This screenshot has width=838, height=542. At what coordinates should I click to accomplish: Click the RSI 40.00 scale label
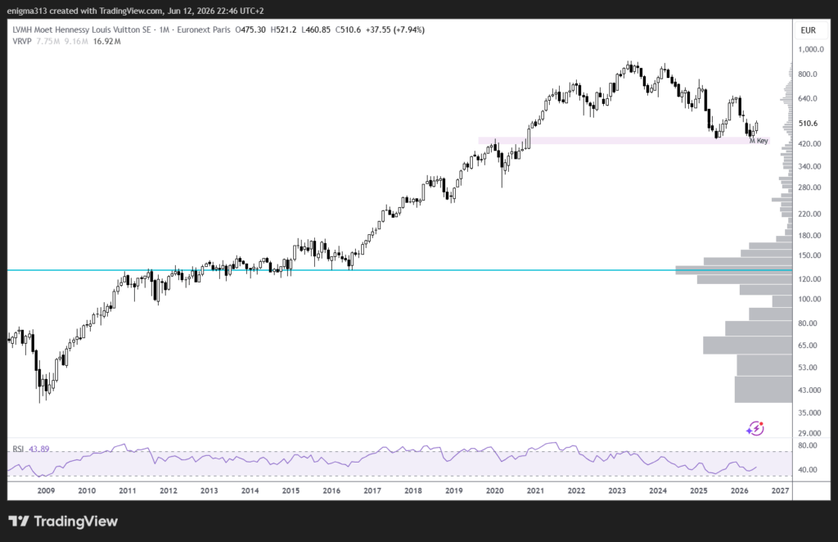(x=808, y=470)
